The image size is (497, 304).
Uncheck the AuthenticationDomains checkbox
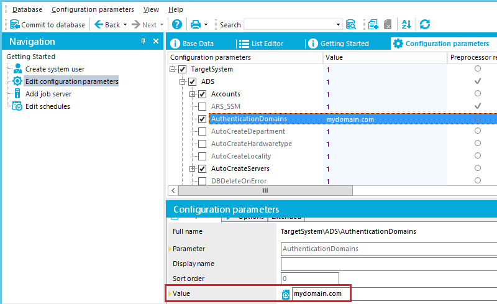click(x=203, y=119)
